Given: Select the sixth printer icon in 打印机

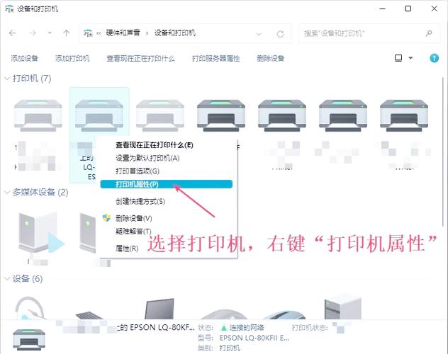Looking at the screenshot, I should [x=343, y=115].
